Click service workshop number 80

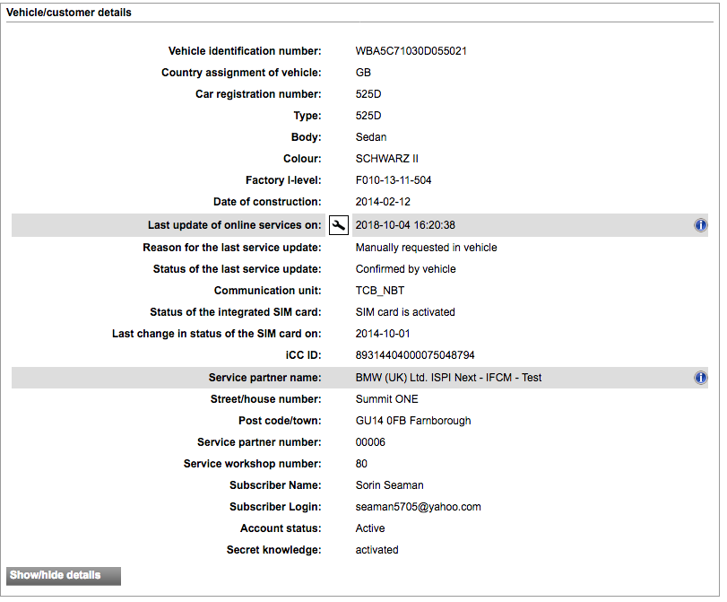[361, 464]
